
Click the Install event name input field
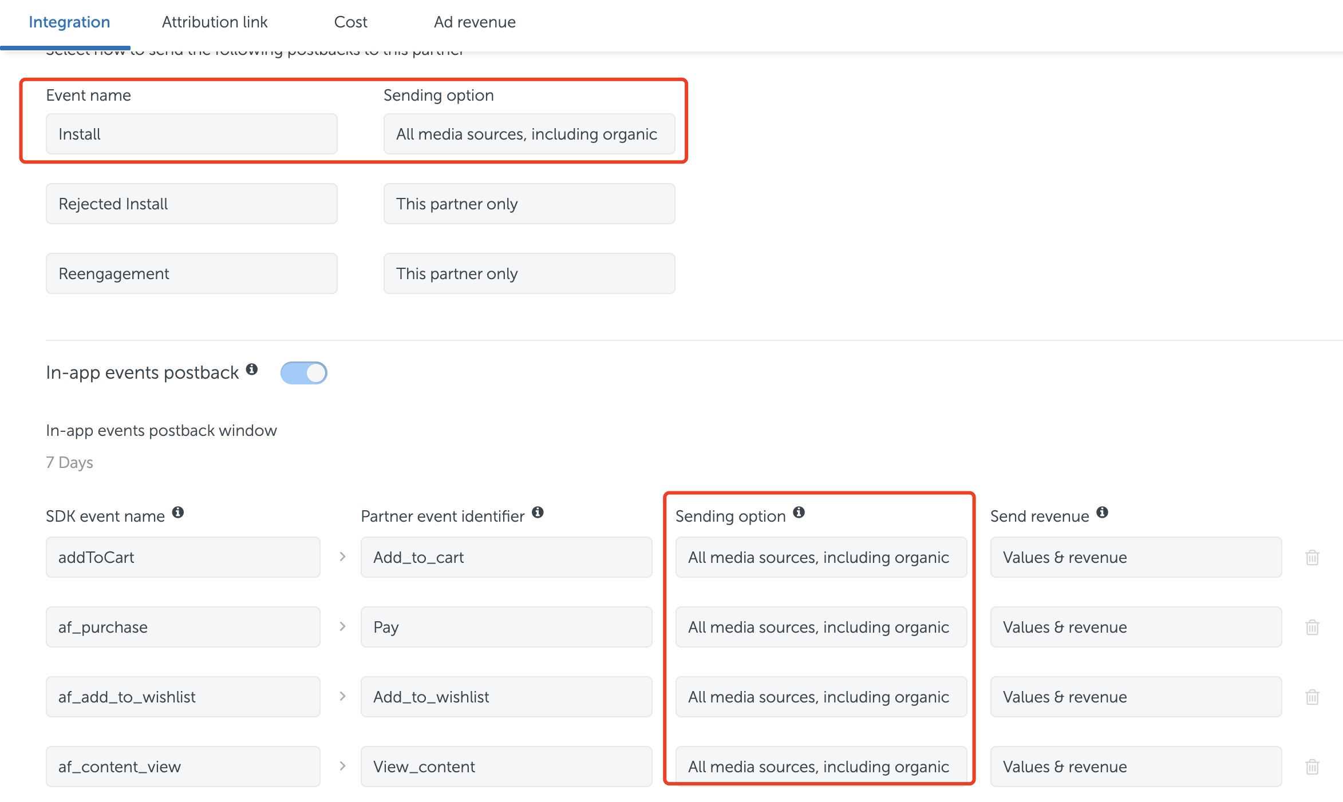click(192, 134)
